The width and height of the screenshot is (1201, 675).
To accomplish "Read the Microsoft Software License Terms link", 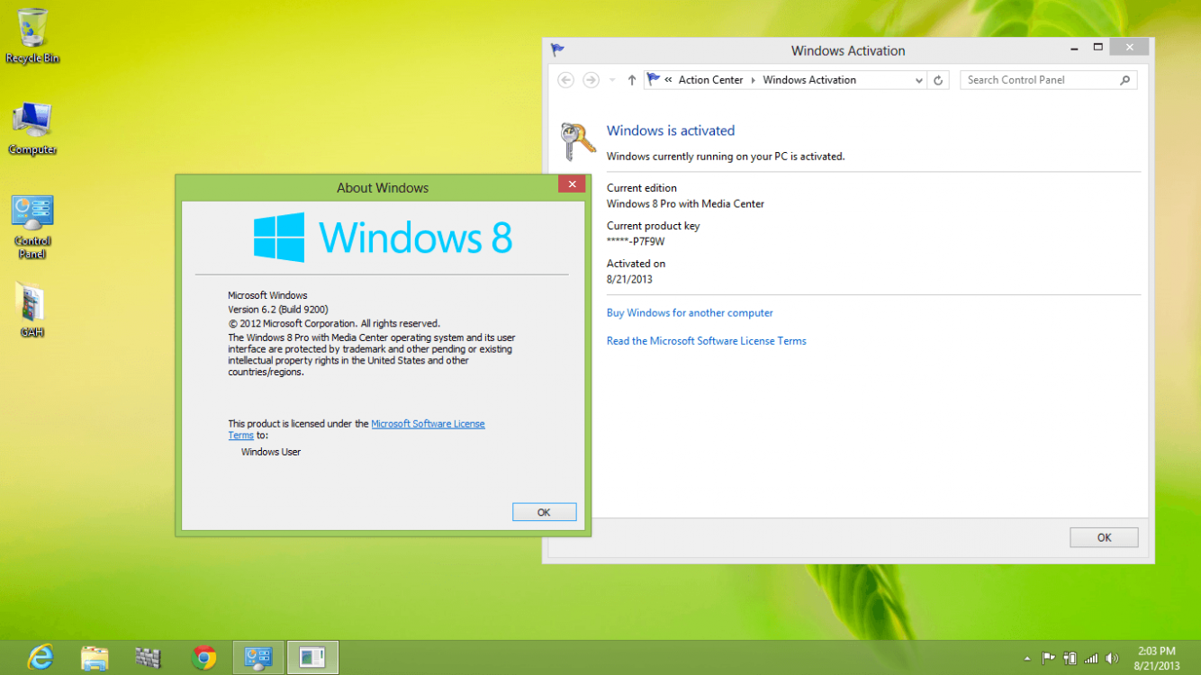I will 707,341.
